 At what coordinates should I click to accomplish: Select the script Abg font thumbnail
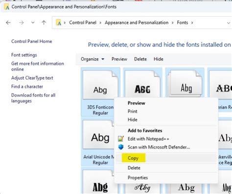point(142,188)
